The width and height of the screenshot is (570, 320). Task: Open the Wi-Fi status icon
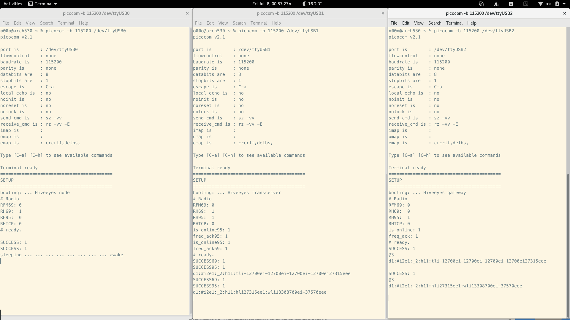[540, 4]
